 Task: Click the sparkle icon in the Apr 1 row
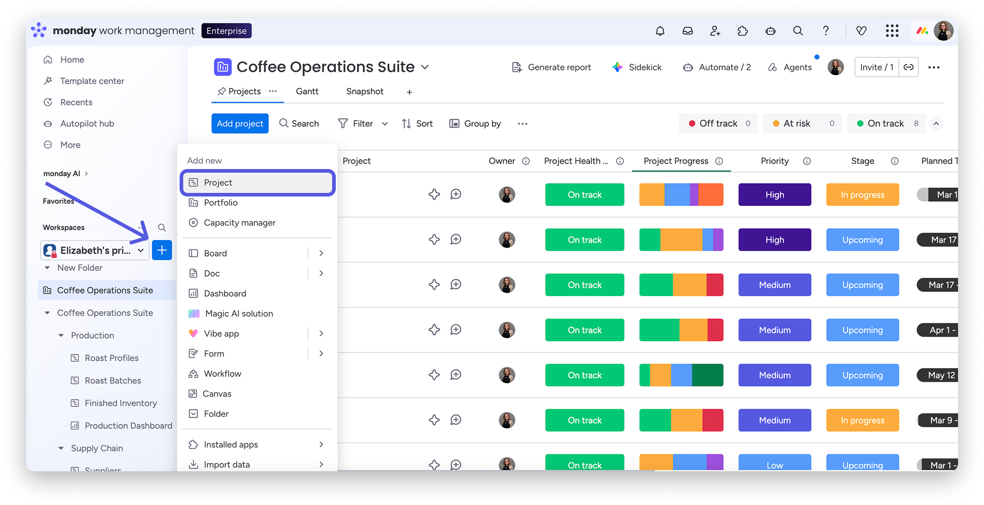tap(434, 330)
